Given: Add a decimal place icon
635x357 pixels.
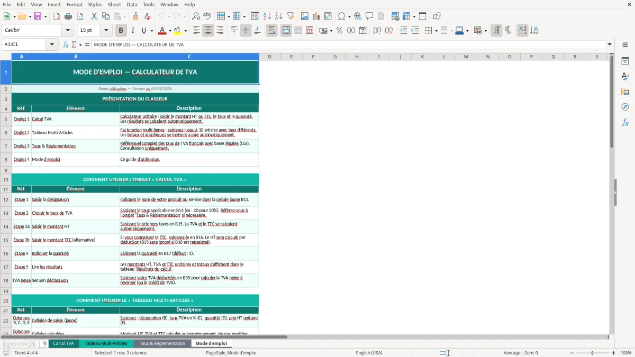Looking at the screenshot, I should (x=377, y=31).
